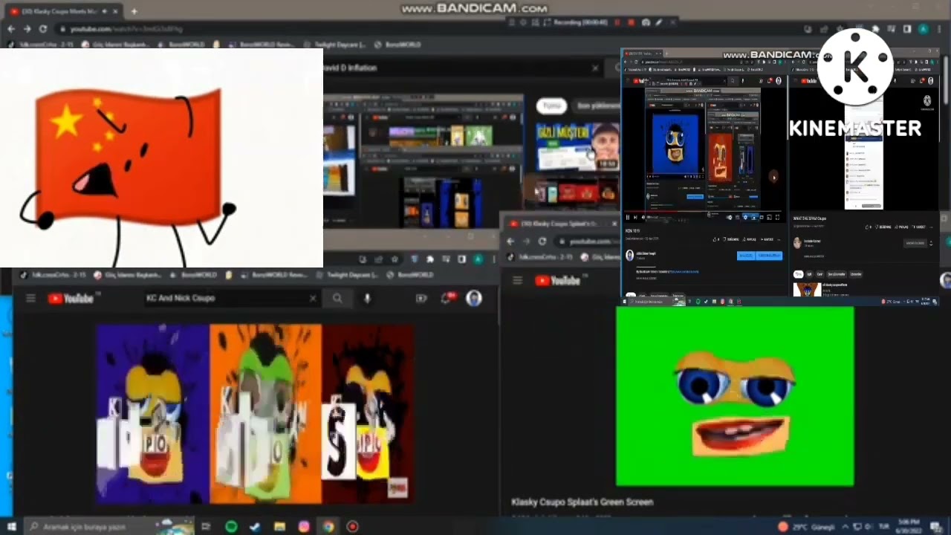Click the YouTube logo in lower-right window

click(x=557, y=280)
